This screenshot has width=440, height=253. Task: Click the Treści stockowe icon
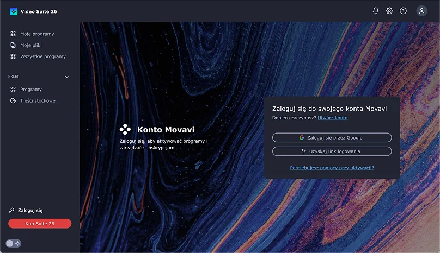pyautogui.click(x=13, y=101)
